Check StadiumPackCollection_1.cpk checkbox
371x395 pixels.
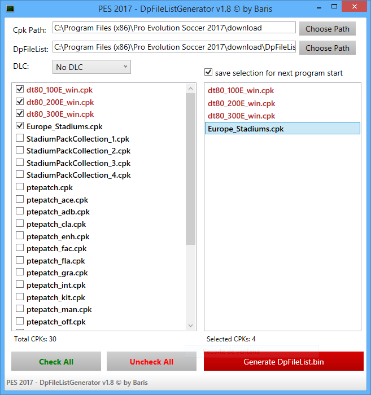20,138
